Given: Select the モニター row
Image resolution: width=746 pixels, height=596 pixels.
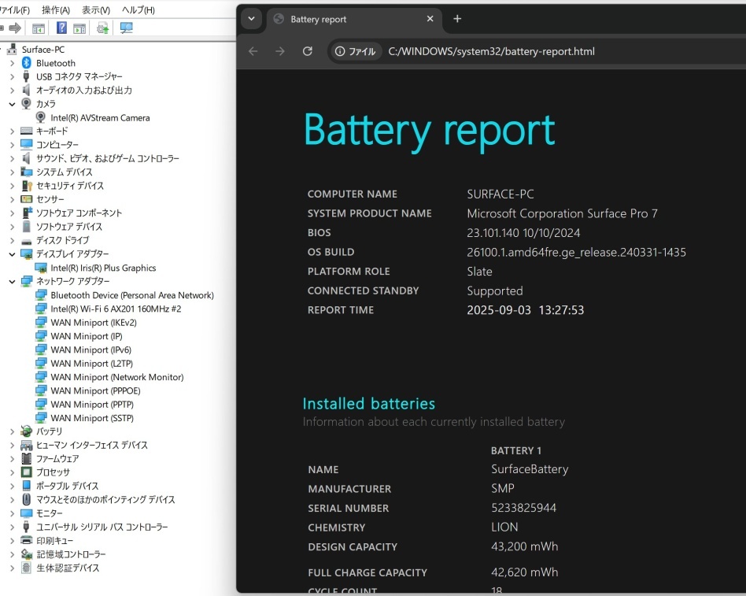Looking at the screenshot, I should (50, 513).
